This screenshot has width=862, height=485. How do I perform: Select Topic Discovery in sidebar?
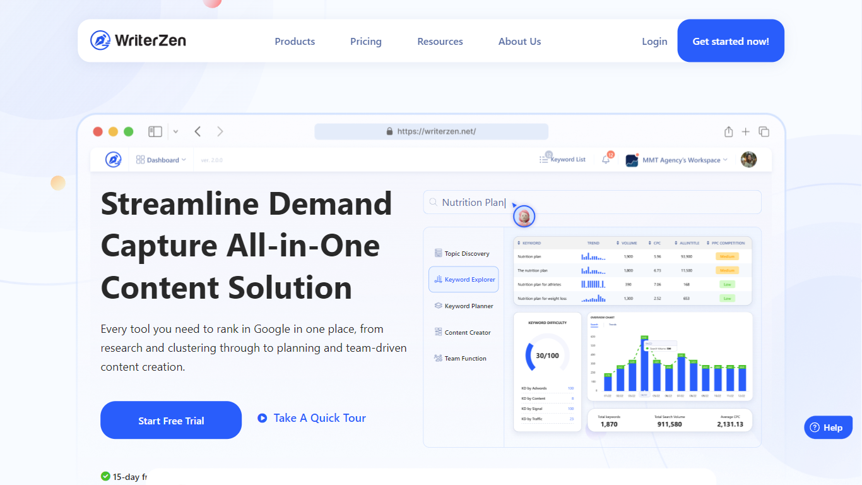click(463, 253)
